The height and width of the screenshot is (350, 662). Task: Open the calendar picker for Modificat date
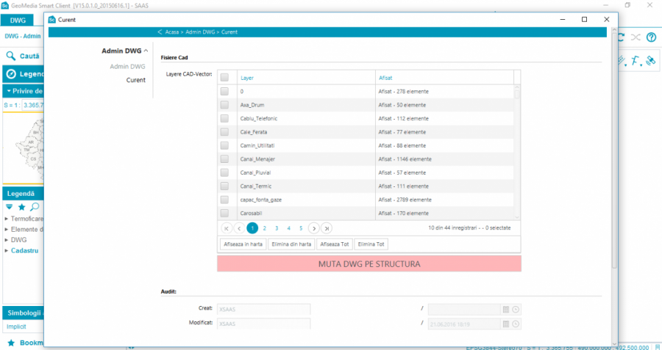pos(506,324)
